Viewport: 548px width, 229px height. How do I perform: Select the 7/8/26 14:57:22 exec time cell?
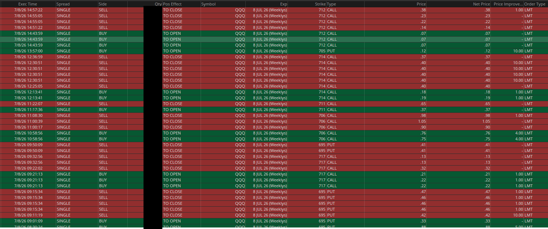[x=29, y=10]
